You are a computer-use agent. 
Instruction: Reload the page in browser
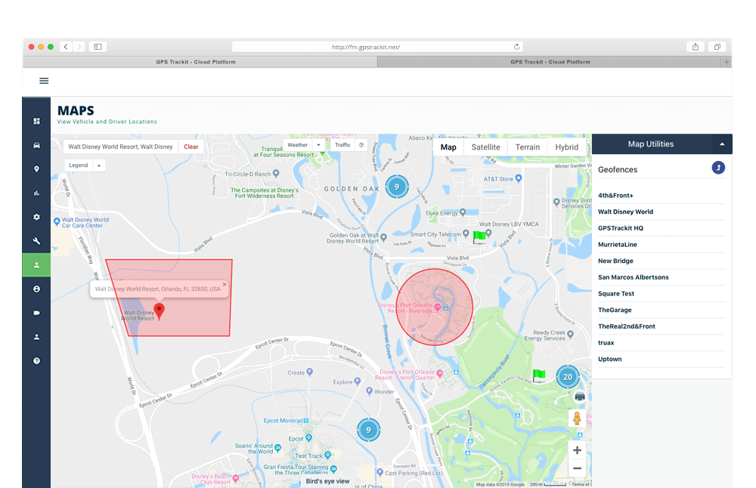(x=516, y=47)
